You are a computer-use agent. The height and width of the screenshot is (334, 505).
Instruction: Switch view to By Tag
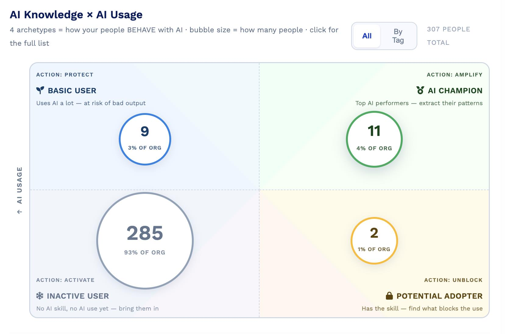[398, 36]
